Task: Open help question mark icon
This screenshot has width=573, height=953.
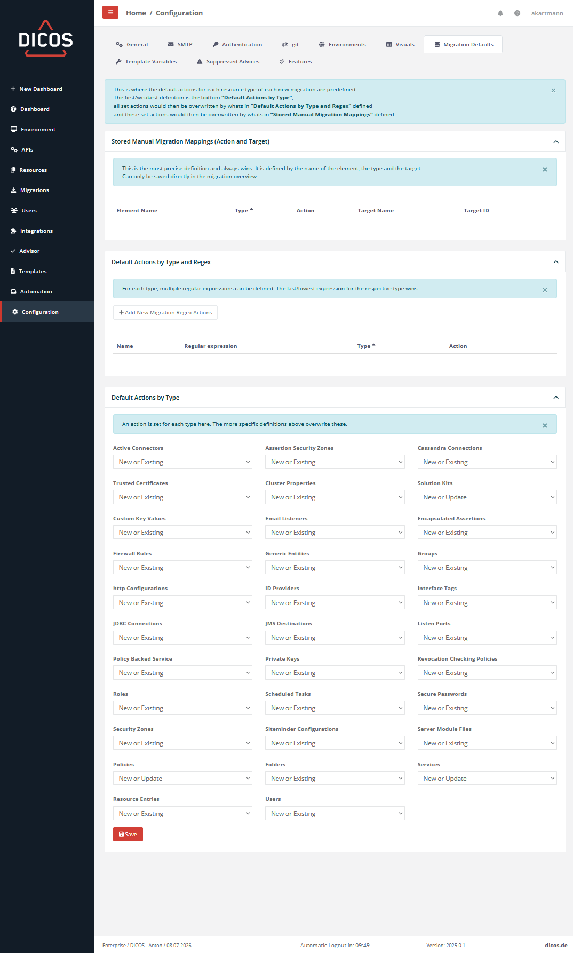Action: tap(517, 13)
